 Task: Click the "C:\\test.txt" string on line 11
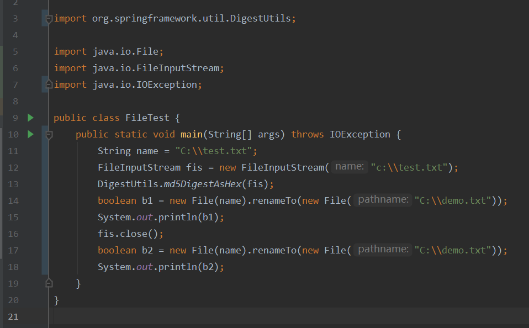pos(213,151)
